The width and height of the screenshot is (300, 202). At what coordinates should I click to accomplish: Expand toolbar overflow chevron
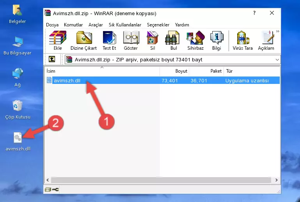point(278,31)
